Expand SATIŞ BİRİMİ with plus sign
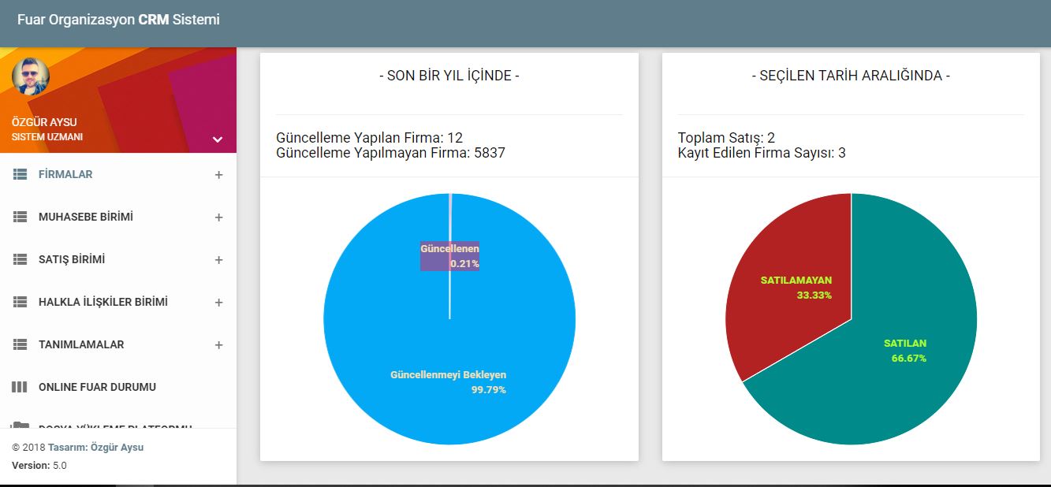The height and width of the screenshot is (487, 1051). point(219,260)
